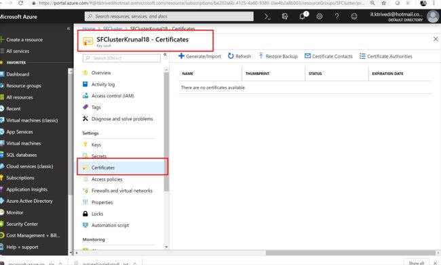Select Automation script

click(x=110, y=225)
